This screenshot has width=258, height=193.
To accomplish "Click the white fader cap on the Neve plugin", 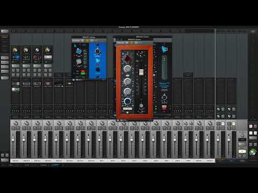I will tap(141, 72).
